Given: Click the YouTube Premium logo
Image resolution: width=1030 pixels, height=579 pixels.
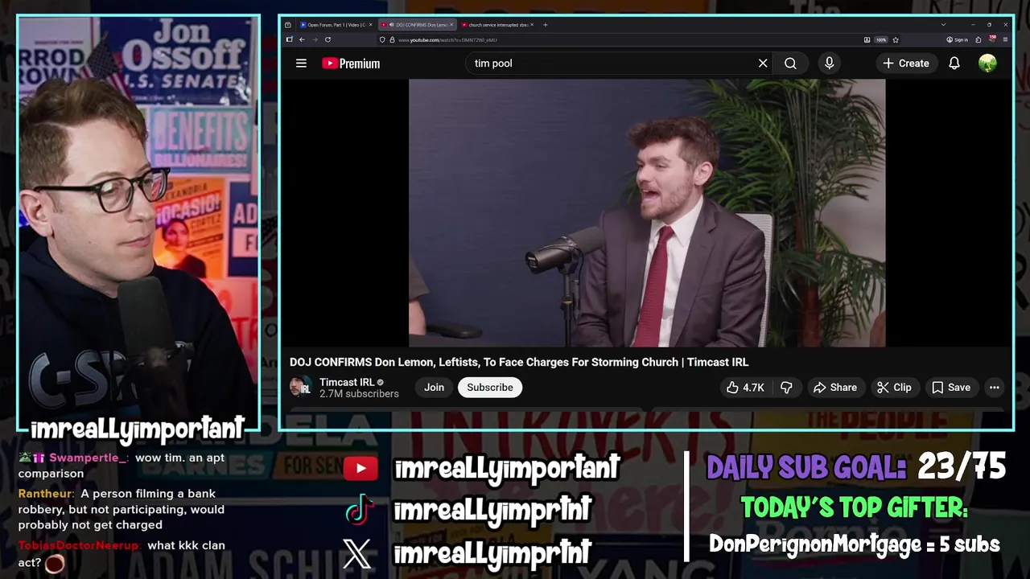Looking at the screenshot, I should pyautogui.click(x=351, y=63).
